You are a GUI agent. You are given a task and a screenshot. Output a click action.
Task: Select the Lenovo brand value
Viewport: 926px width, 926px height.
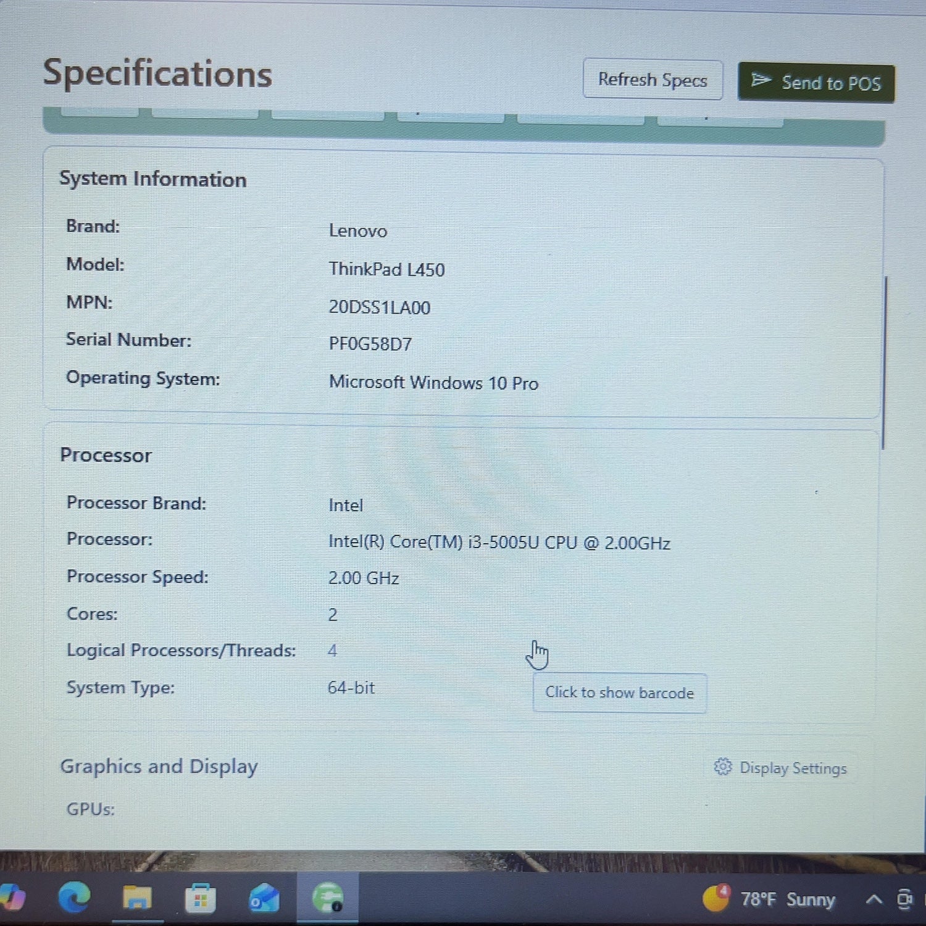[x=358, y=231]
